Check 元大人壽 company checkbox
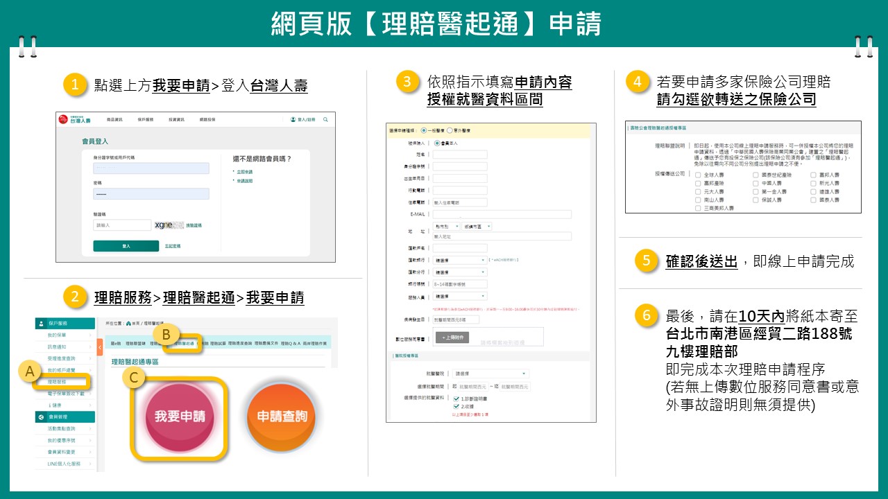The height and width of the screenshot is (499, 888). pyautogui.click(x=698, y=191)
